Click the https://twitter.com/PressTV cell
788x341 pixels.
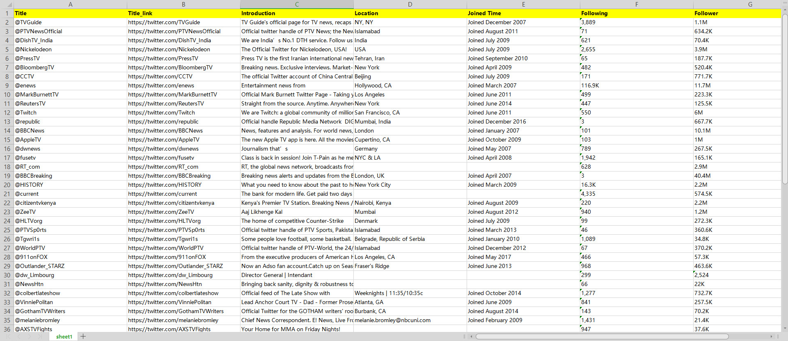183,58
